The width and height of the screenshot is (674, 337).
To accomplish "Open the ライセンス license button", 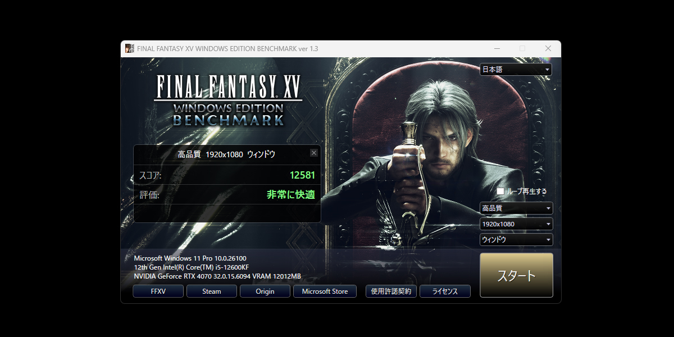I will pyautogui.click(x=445, y=292).
